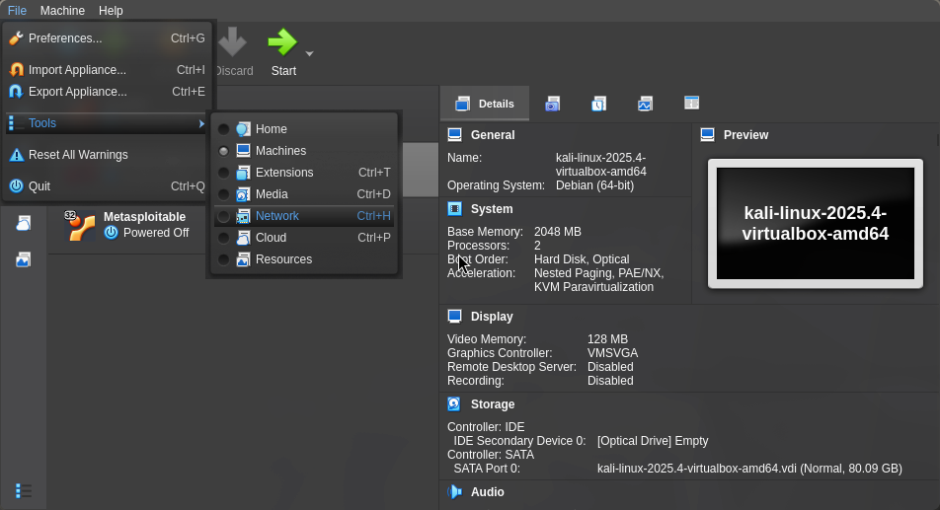This screenshot has width=940, height=510.
Task: Open the Activity monitor tab icon
Action: click(x=645, y=105)
